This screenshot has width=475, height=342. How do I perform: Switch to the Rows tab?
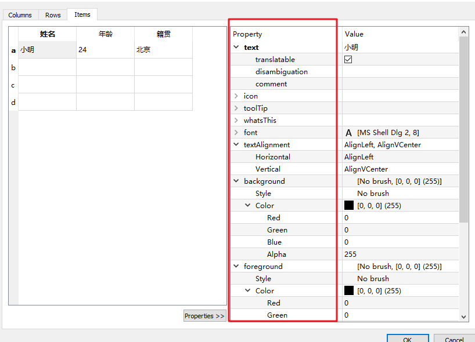tap(52, 14)
